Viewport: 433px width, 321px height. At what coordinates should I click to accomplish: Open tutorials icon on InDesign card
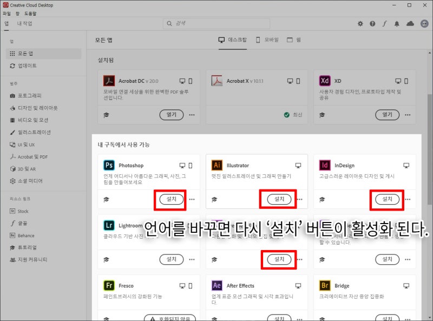(322, 199)
